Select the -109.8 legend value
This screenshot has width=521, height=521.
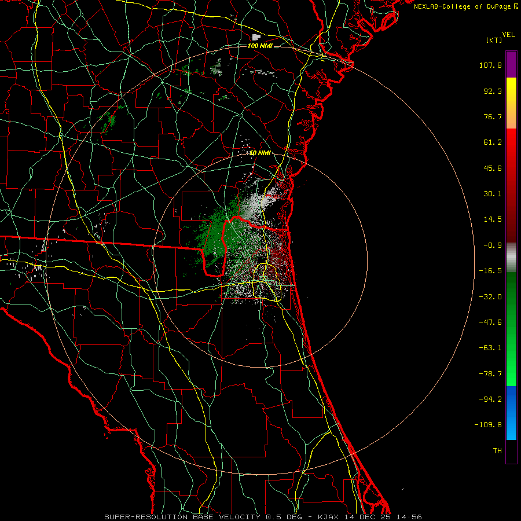(488, 425)
